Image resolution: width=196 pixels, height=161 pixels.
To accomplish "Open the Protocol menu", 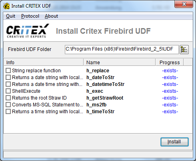I will [x=30, y=16].
